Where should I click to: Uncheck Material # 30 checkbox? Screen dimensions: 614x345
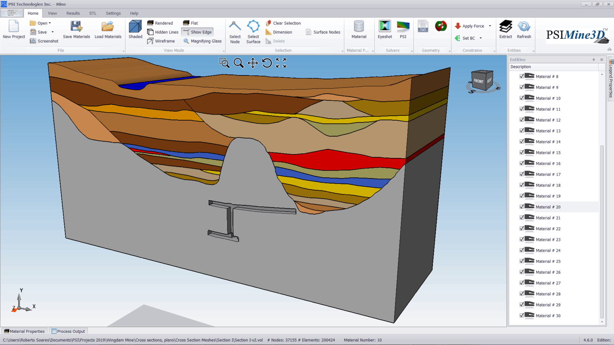[x=522, y=316]
